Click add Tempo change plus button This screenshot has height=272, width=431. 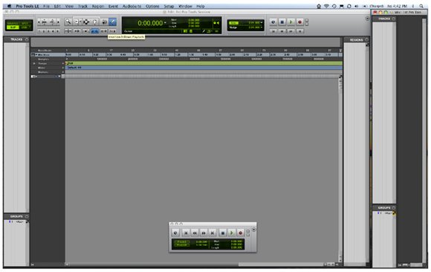(x=63, y=63)
